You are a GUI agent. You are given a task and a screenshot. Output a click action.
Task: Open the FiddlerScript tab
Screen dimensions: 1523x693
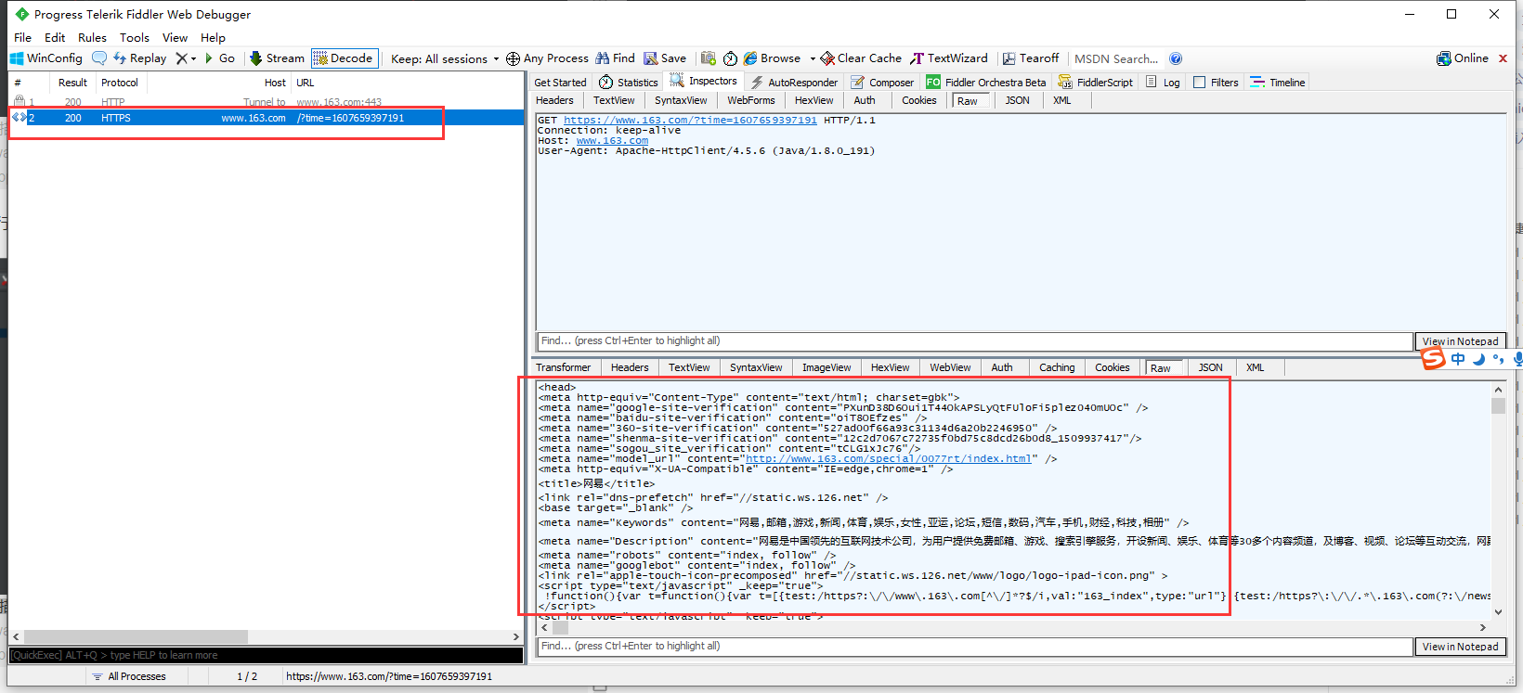pyautogui.click(x=1096, y=83)
